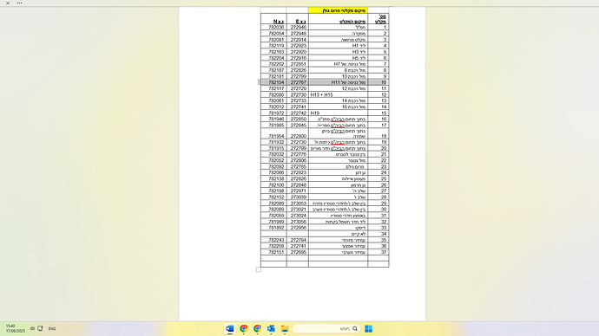Click the '272851' cell in row 7
The height and width of the screenshot is (336, 599).
click(298, 64)
